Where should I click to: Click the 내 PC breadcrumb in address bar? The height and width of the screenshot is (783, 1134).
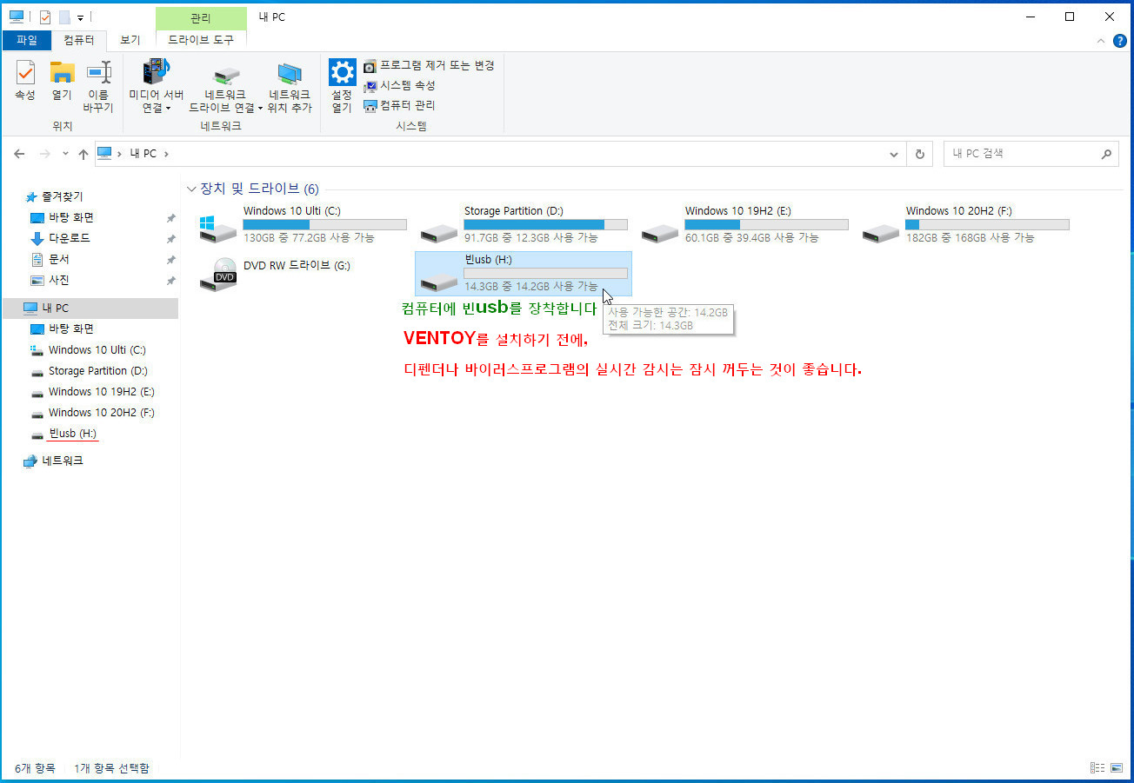[143, 154]
